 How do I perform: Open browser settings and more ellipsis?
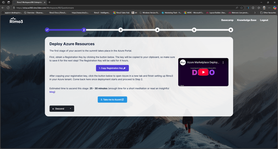[x=269, y=8]
